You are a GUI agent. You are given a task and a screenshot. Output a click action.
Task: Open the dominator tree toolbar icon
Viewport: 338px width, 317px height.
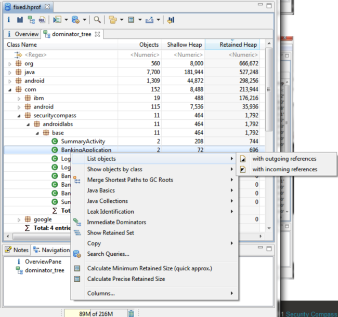(x=32, y=20)
